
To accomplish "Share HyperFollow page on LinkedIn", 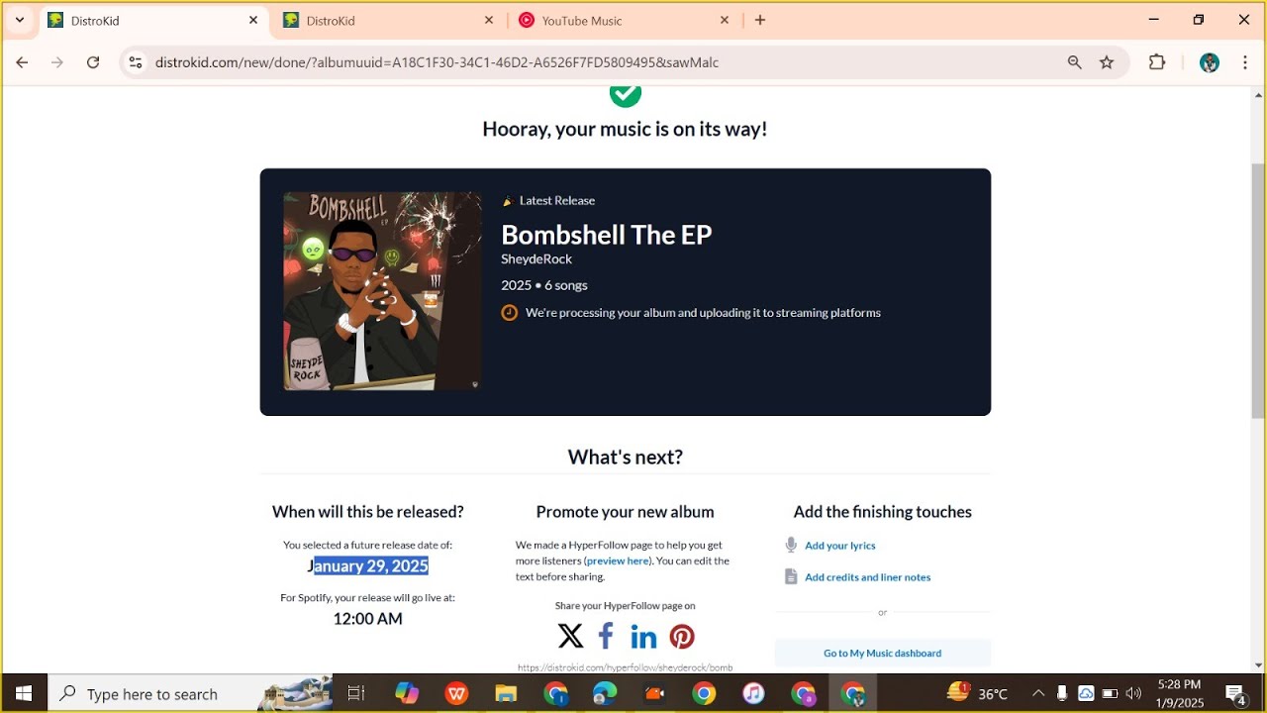I will click(643, 636).
